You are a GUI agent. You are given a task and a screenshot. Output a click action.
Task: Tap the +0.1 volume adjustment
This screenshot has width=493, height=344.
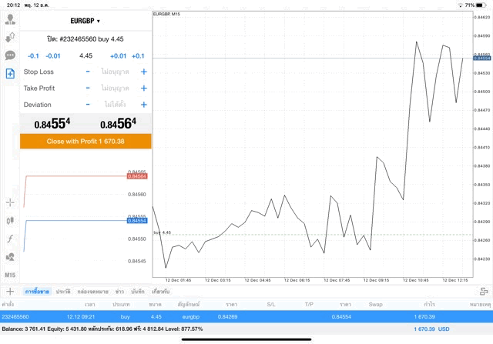(x=138, y=56)
